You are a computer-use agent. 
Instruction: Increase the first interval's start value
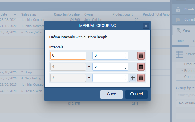point(83,54)
